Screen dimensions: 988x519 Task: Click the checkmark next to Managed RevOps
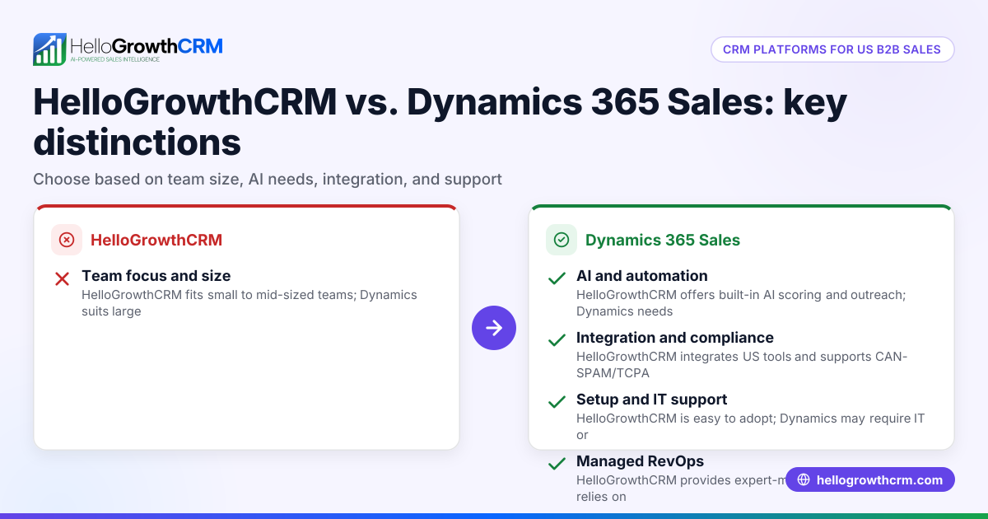coord(557,464)
